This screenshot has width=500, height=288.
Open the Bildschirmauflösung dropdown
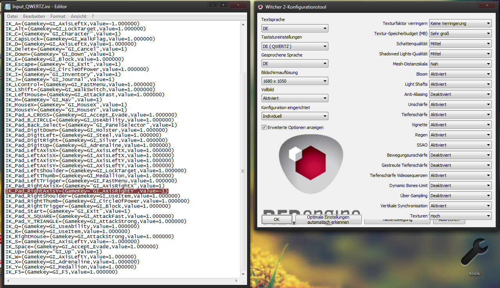295,81
